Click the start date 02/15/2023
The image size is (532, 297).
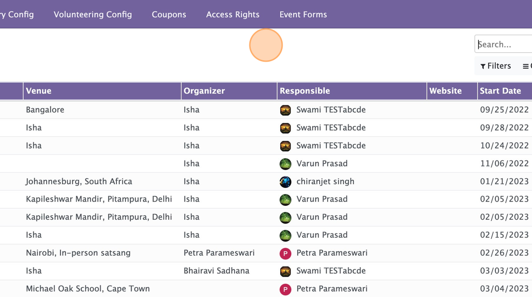(504, 235)
